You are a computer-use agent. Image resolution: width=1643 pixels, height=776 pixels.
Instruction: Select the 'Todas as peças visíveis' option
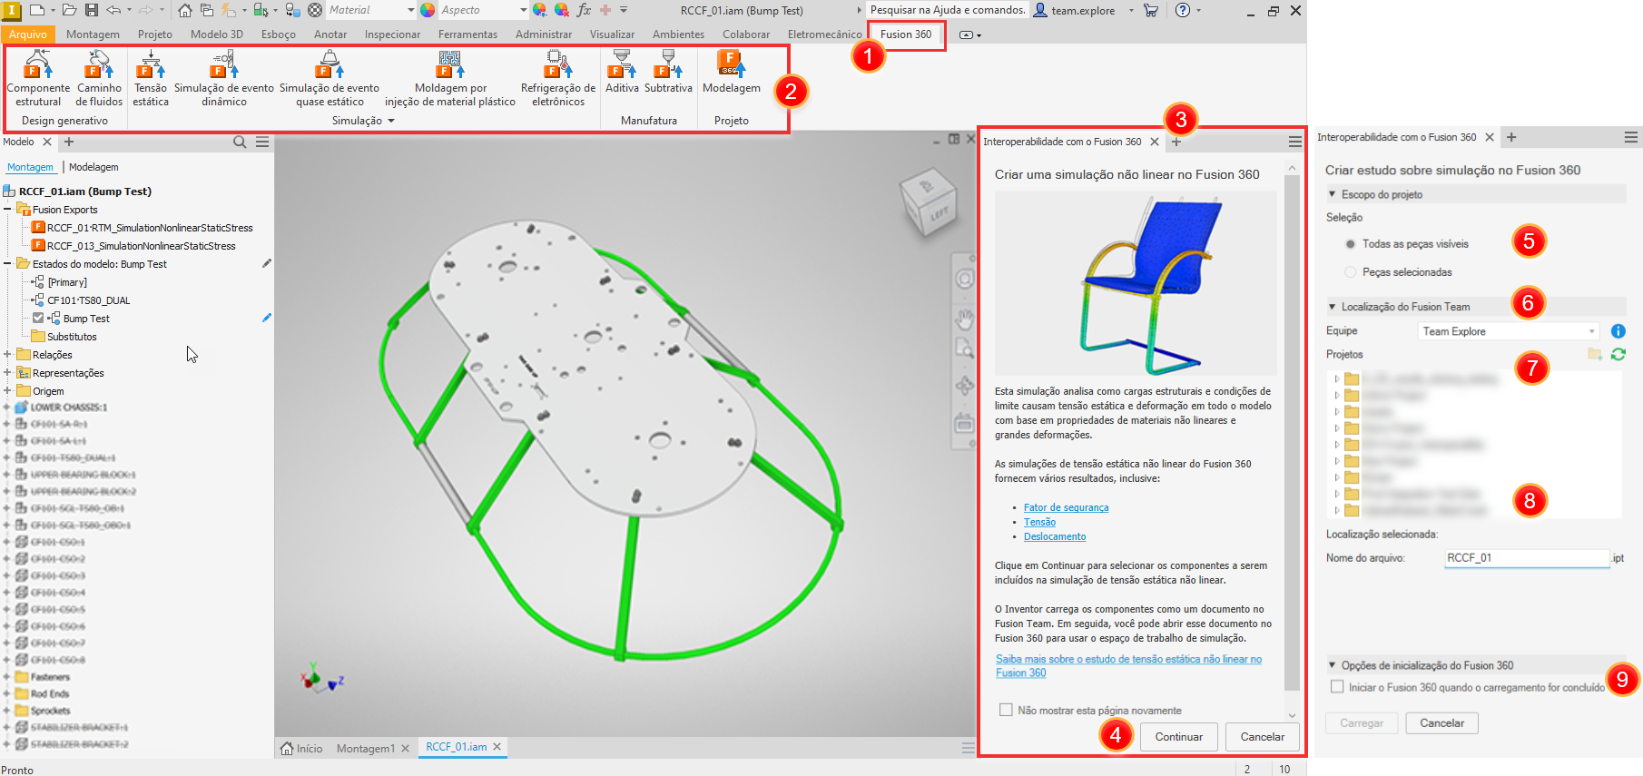1351,244
